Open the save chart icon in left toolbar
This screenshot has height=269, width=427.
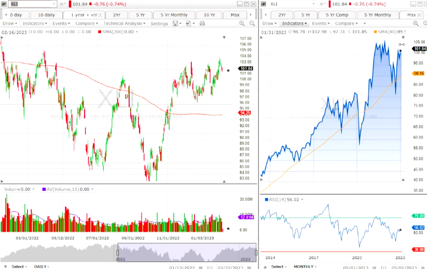point(175,23)
